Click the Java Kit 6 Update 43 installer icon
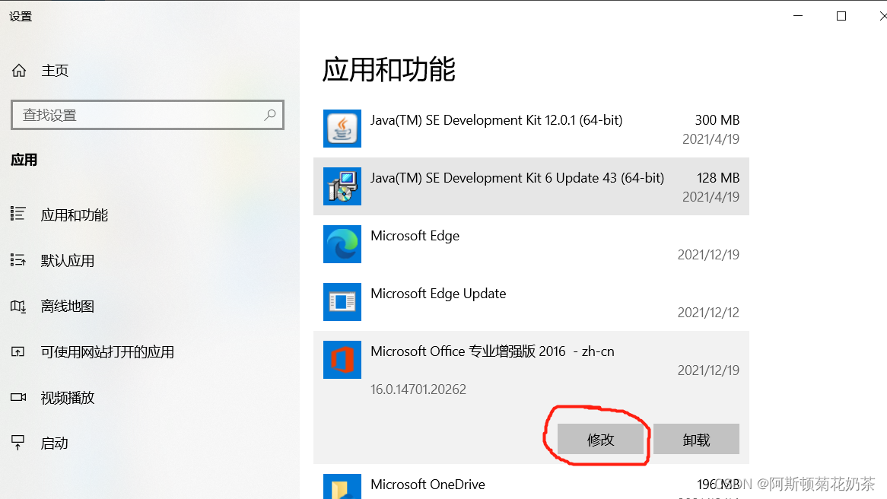This screenshot has width=887, height=499. click(x=342, y=186)
